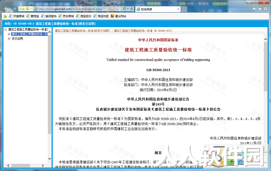Click the blue header 预览: GB 50300-2013
The width and height of the screenshot is (271, 171).
click(50, 24)
